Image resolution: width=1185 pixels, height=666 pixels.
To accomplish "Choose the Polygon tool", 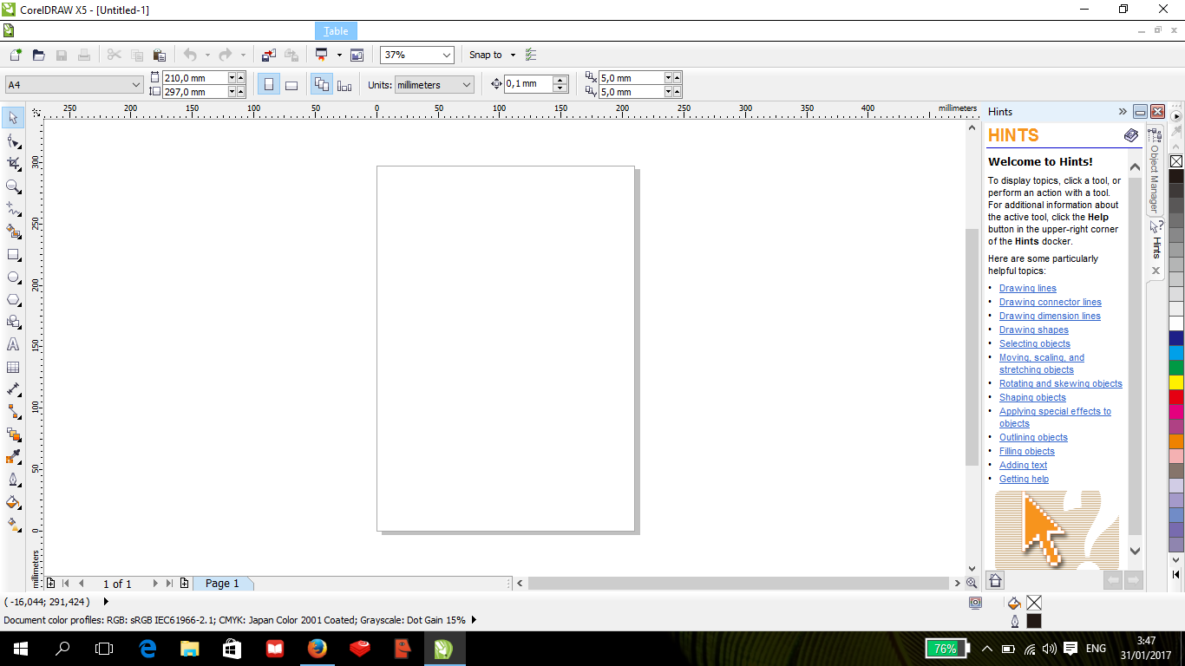I will [x=14, y=299].
